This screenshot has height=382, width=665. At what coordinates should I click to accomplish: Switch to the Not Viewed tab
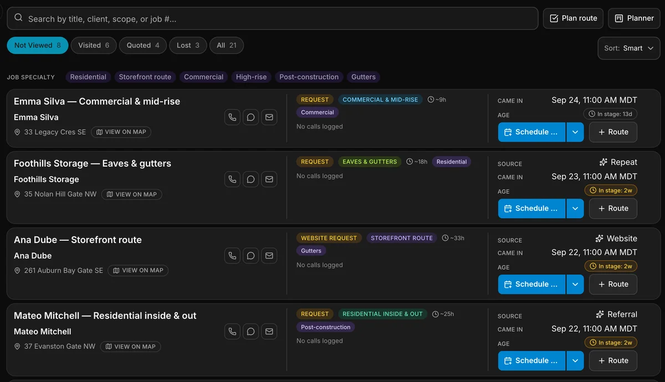pos(38,45)
